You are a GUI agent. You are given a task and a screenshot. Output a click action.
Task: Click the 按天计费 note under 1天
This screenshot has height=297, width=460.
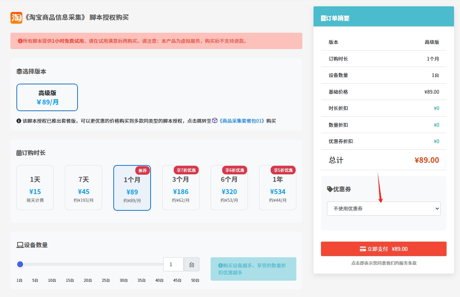coord(35,200)
